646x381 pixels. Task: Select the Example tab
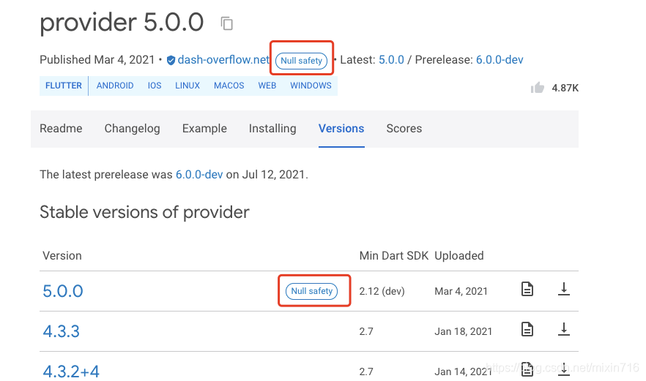[204, 129]
